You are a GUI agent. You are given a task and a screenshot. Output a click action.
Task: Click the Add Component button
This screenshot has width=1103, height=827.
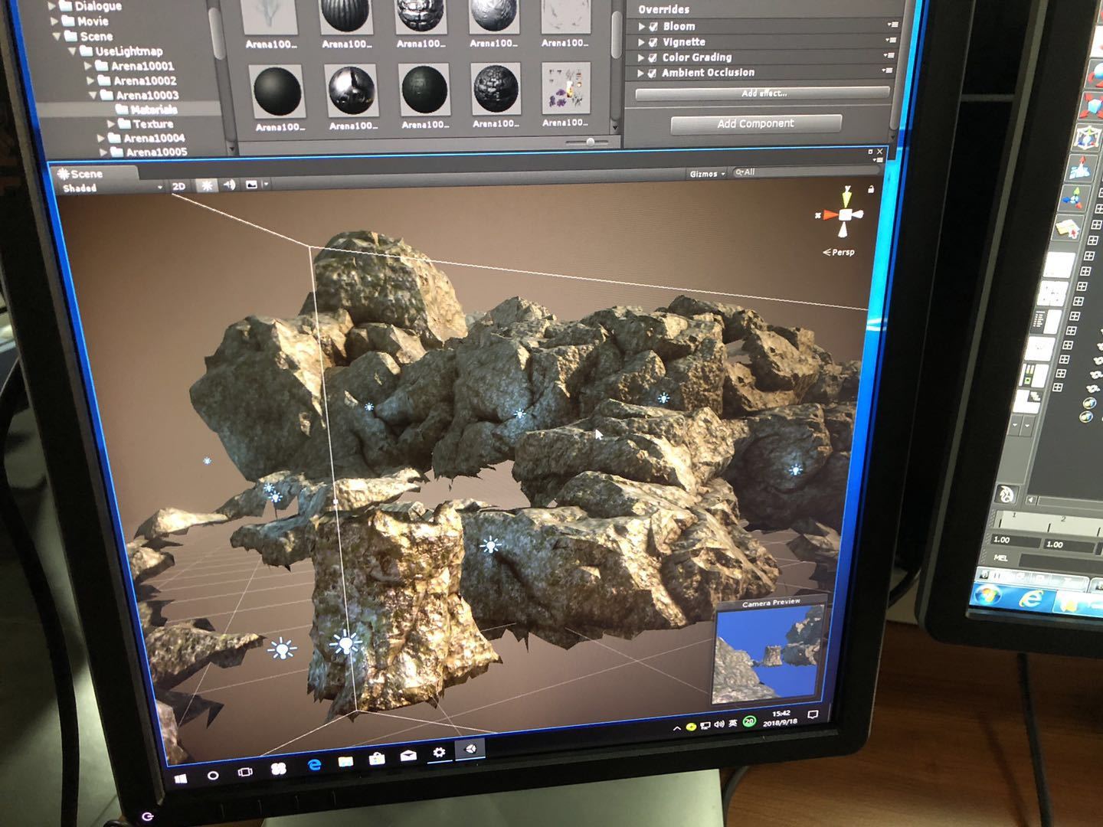pyautogui.click(x=756, y=124)
